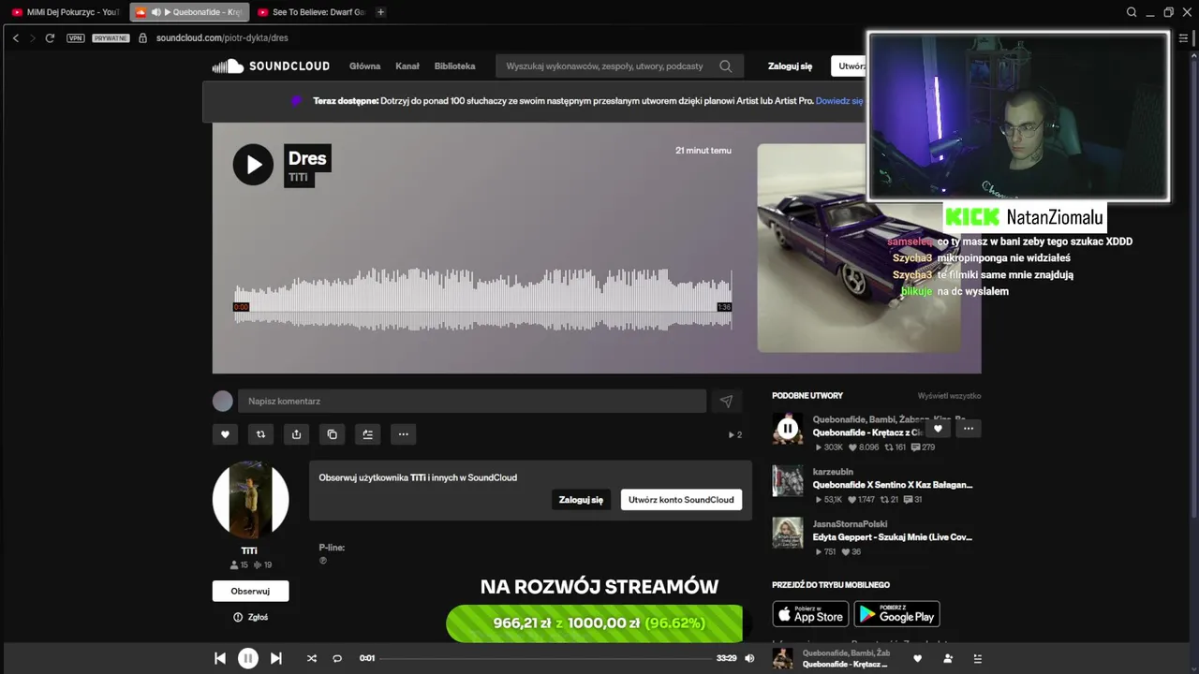Viewport: 1199px width, 674px height.
Task: Toggle the browser VPN badge
Action: pyautogui.click(x=75, y=38)
